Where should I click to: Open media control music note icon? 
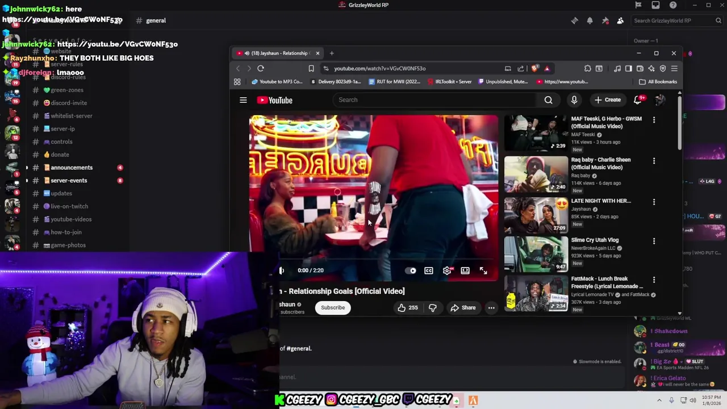coord(617,68)
